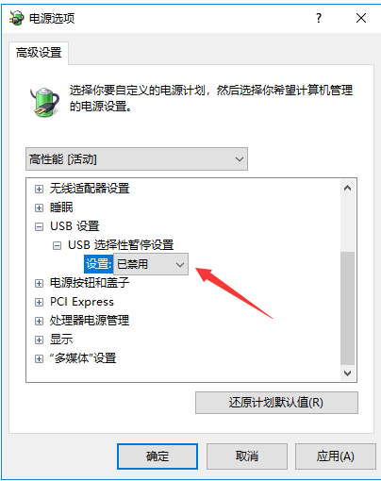This screenshot has height=481, width=381.
Task: Click the 取消 button
Action: pos(247,456)
